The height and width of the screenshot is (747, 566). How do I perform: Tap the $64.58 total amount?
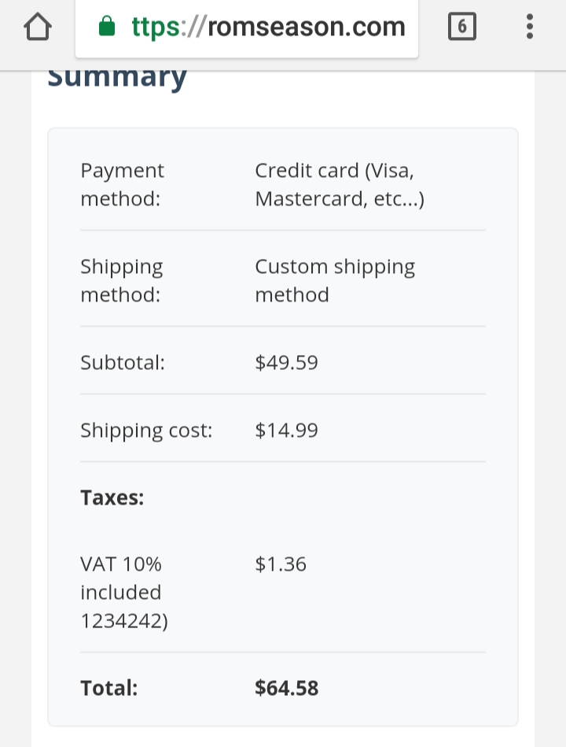click(286, 689)
